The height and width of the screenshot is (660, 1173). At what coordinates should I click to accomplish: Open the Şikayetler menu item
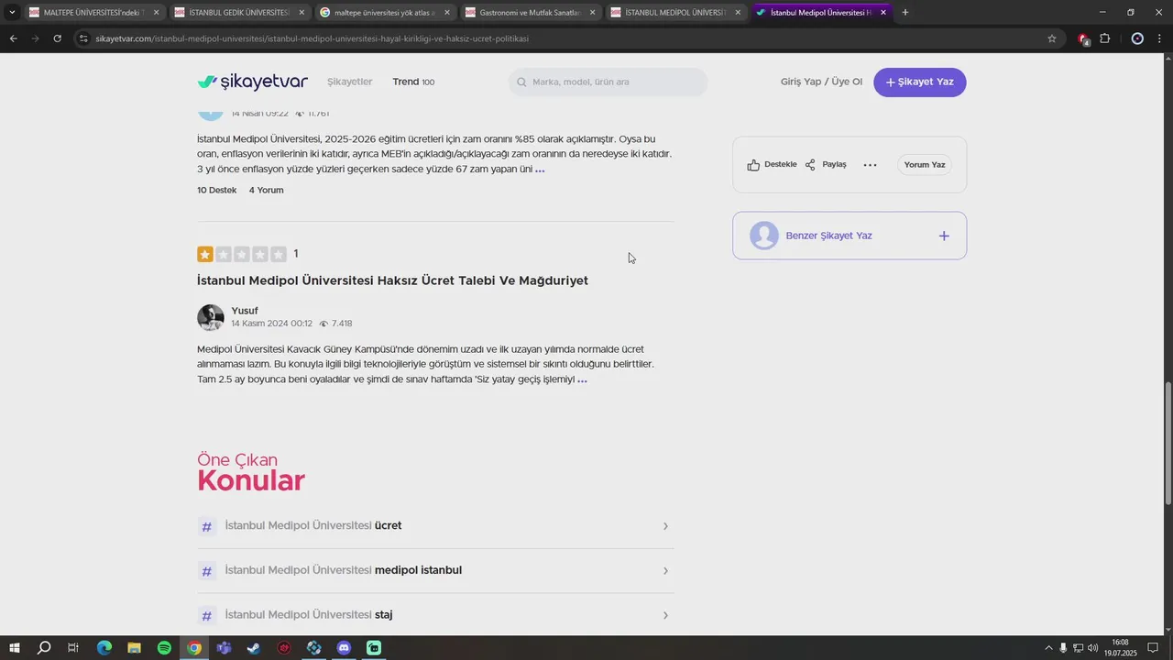(350, 82)
